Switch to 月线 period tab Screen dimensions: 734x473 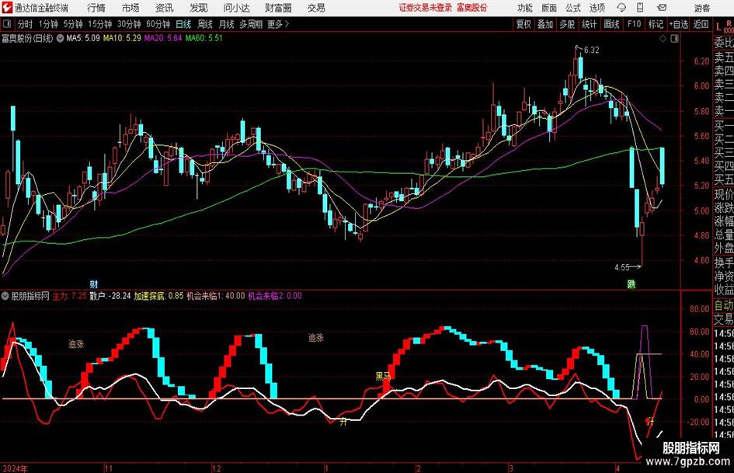(x=226, y=24)
